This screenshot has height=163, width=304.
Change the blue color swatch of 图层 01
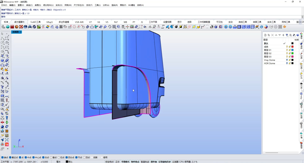(x=292, y=50)
